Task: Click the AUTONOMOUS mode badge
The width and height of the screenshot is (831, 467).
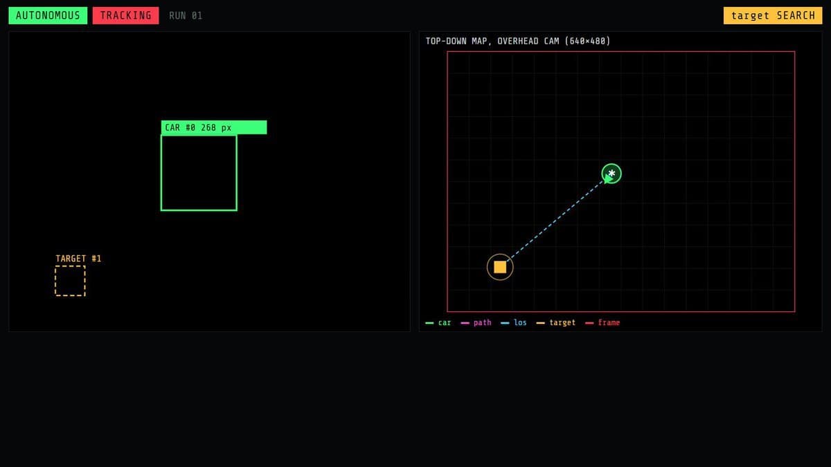Action: click(48, 15)
